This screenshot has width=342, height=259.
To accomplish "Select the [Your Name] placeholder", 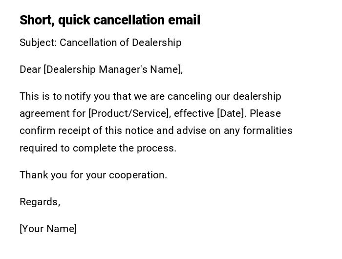I will click(x=48, y=229).
